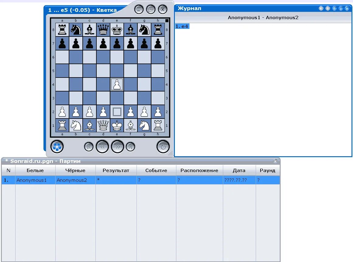Jump to the last move of the game

point(130,147)
